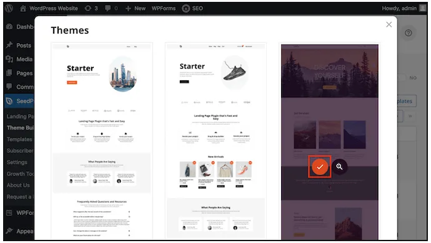Screen dimensions: 431x243
Task: Open Appearance in the sidebar
Action: pyautogui.click(x=20, y=231)
